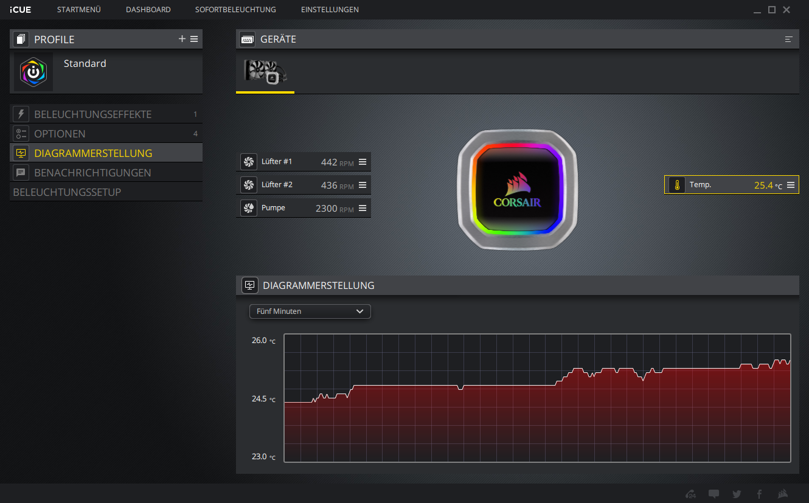Click the 26.0 °C axis label
The image size is (809, 503).
click(x=264, y=341)
